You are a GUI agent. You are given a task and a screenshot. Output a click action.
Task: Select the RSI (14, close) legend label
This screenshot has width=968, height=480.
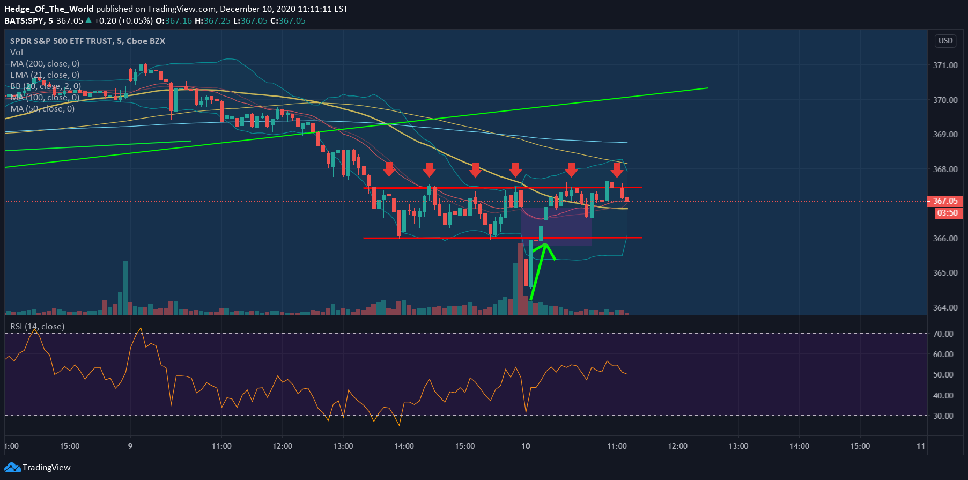(x=37, y=326)
